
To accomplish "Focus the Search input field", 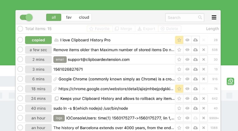I will tap(184, 18).
